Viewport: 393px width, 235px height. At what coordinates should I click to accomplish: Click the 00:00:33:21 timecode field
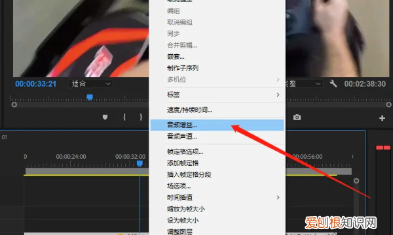pos(36,84)
